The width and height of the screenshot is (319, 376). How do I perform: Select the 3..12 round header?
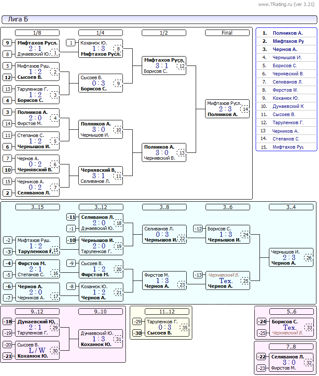coord(101,207)
